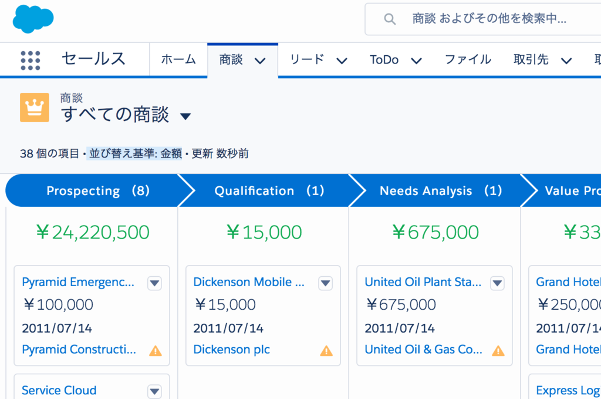The height and width of the screenshot is (399, 601).
Task: Select the Value Proposition stage header
Action: [x=568, y=190]
